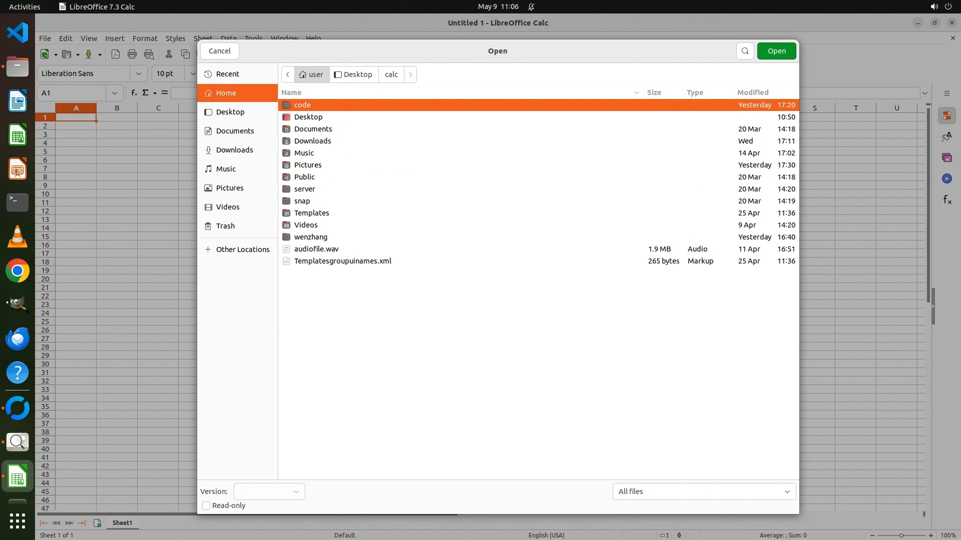The width and height of the screenshot is (961, 540).
Task: Click the search icon in Open dialog
Action: click(745, 51)
